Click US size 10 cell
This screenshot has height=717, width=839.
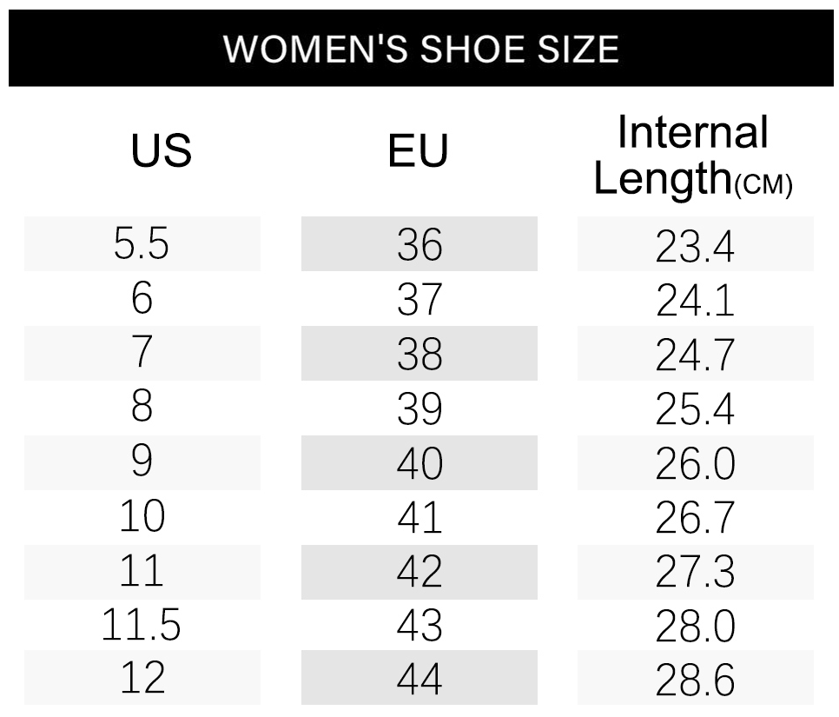point(142,517)
